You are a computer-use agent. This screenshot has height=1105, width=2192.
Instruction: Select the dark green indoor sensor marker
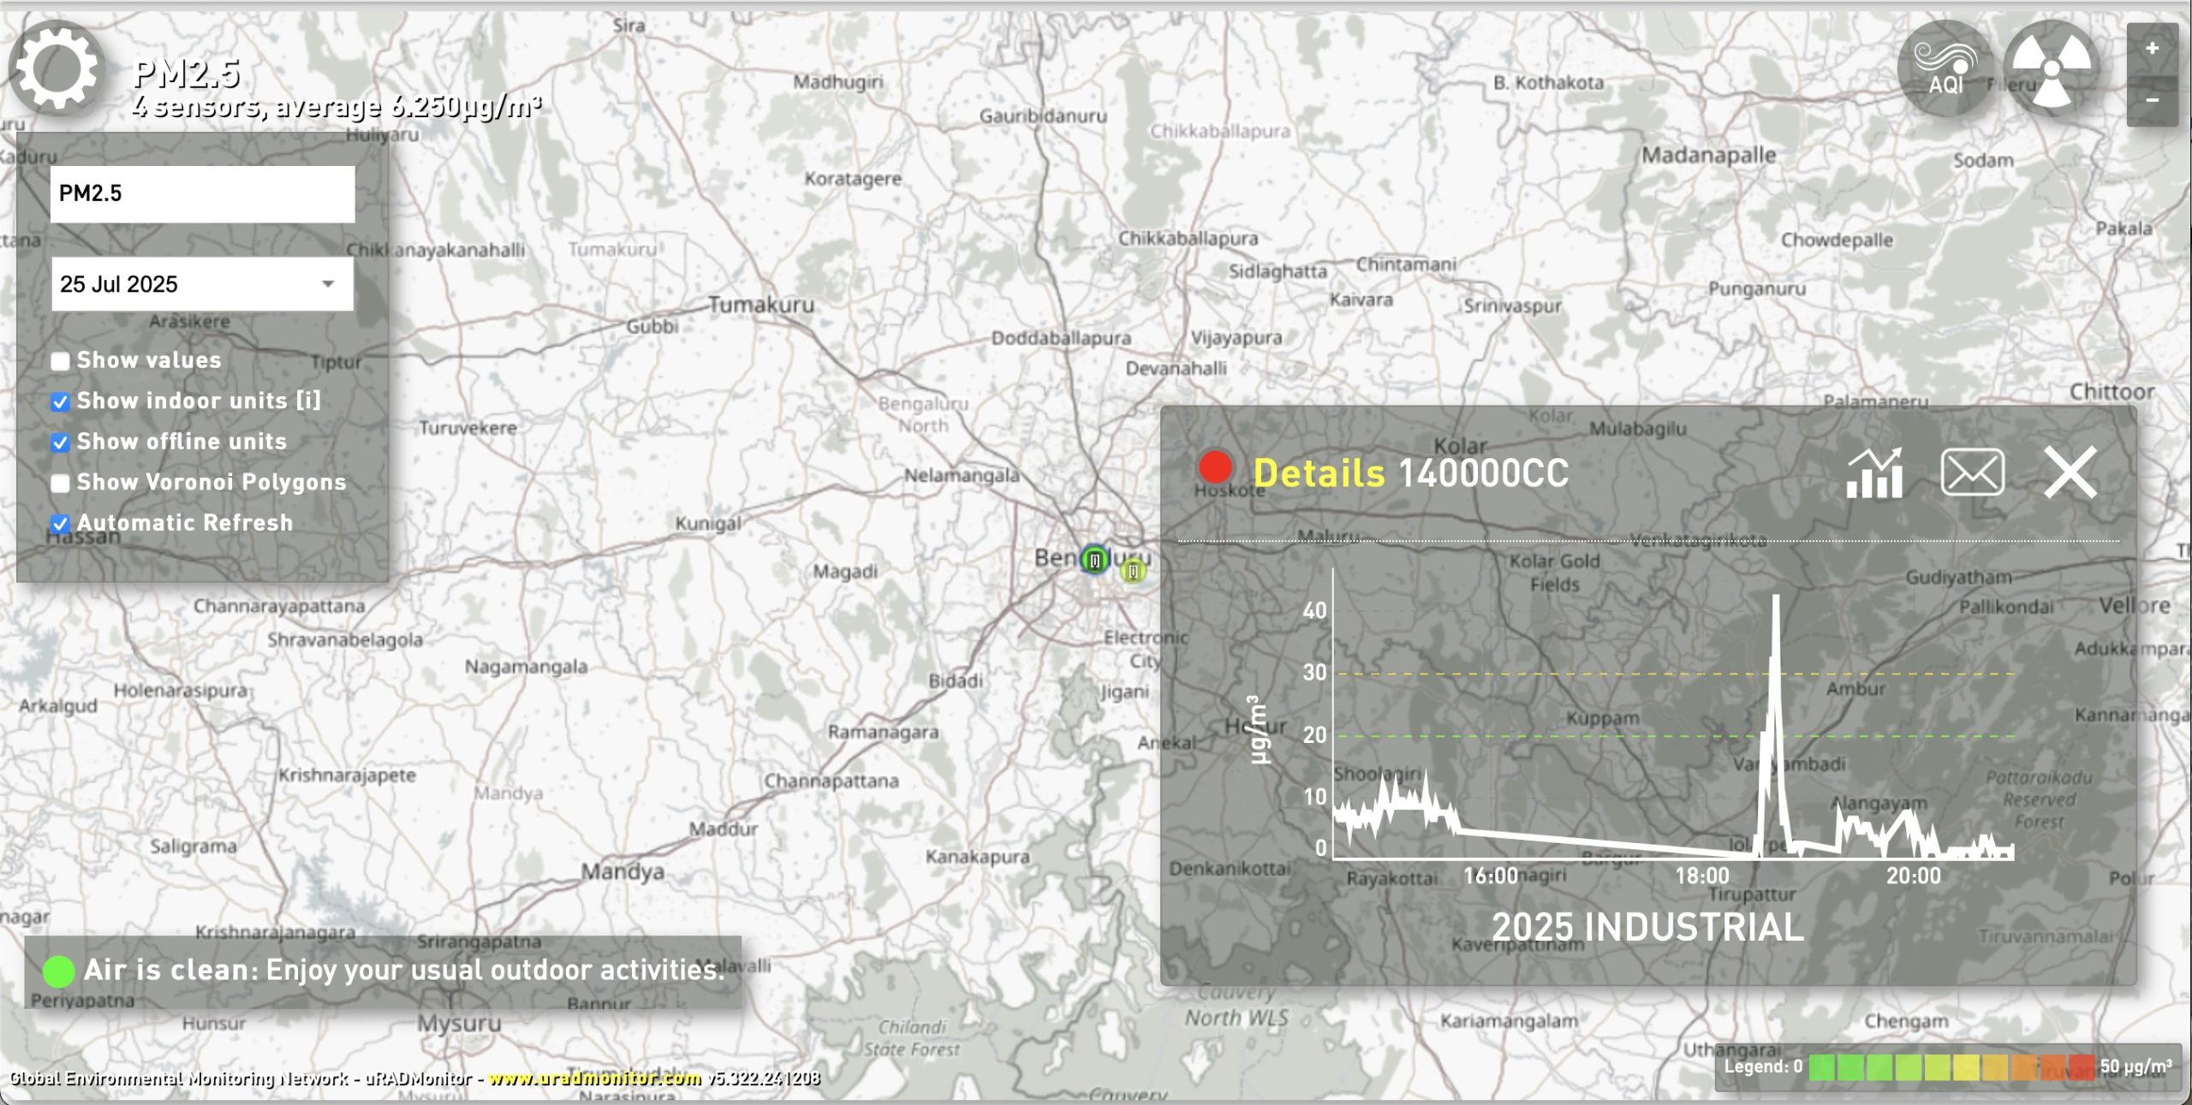click(x=1094, y=561)
